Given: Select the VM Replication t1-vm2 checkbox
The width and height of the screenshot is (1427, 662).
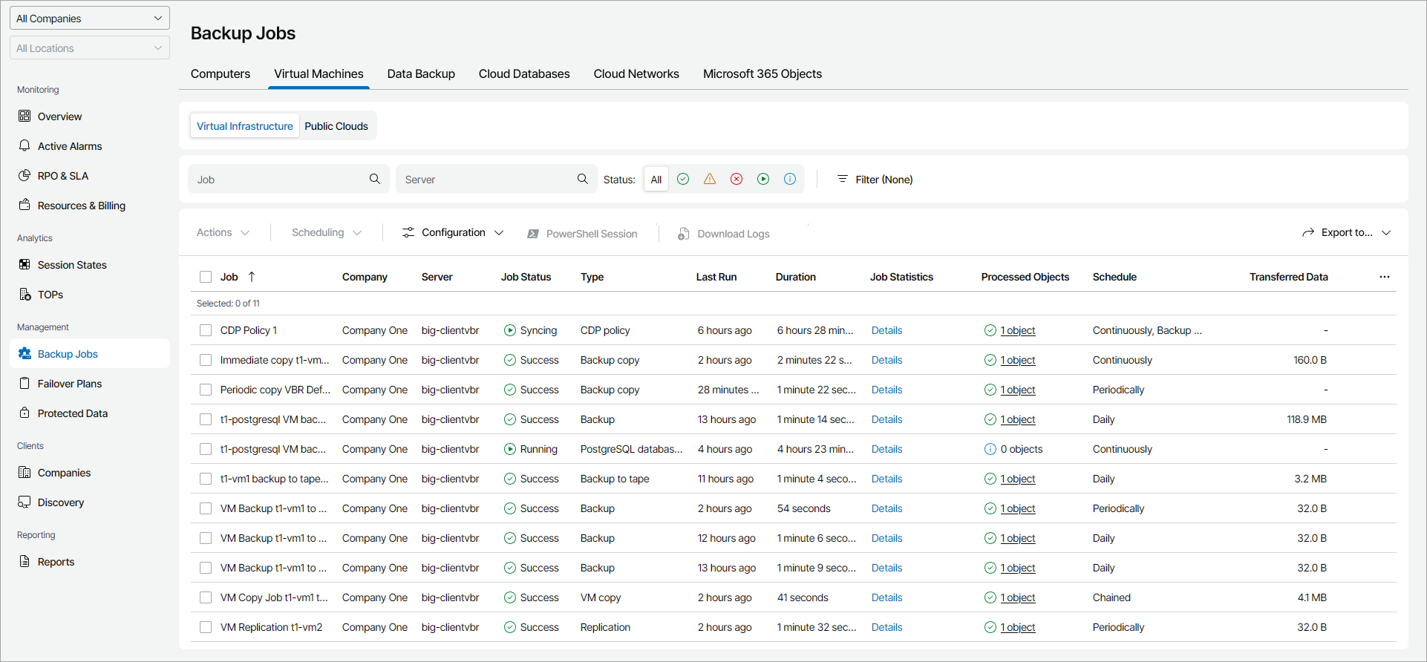Looking at the screenshot, I should (206, 627).
